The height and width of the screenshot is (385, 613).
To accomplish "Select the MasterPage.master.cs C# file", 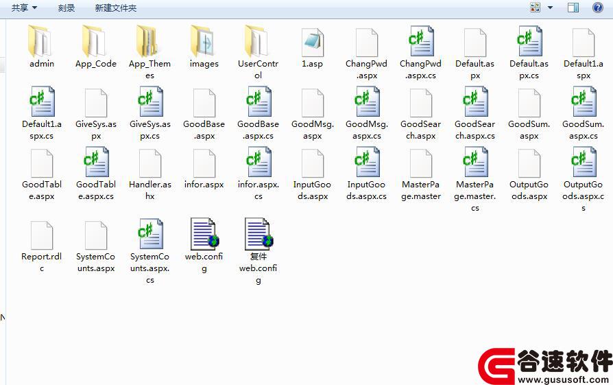I will click(475, 162).
